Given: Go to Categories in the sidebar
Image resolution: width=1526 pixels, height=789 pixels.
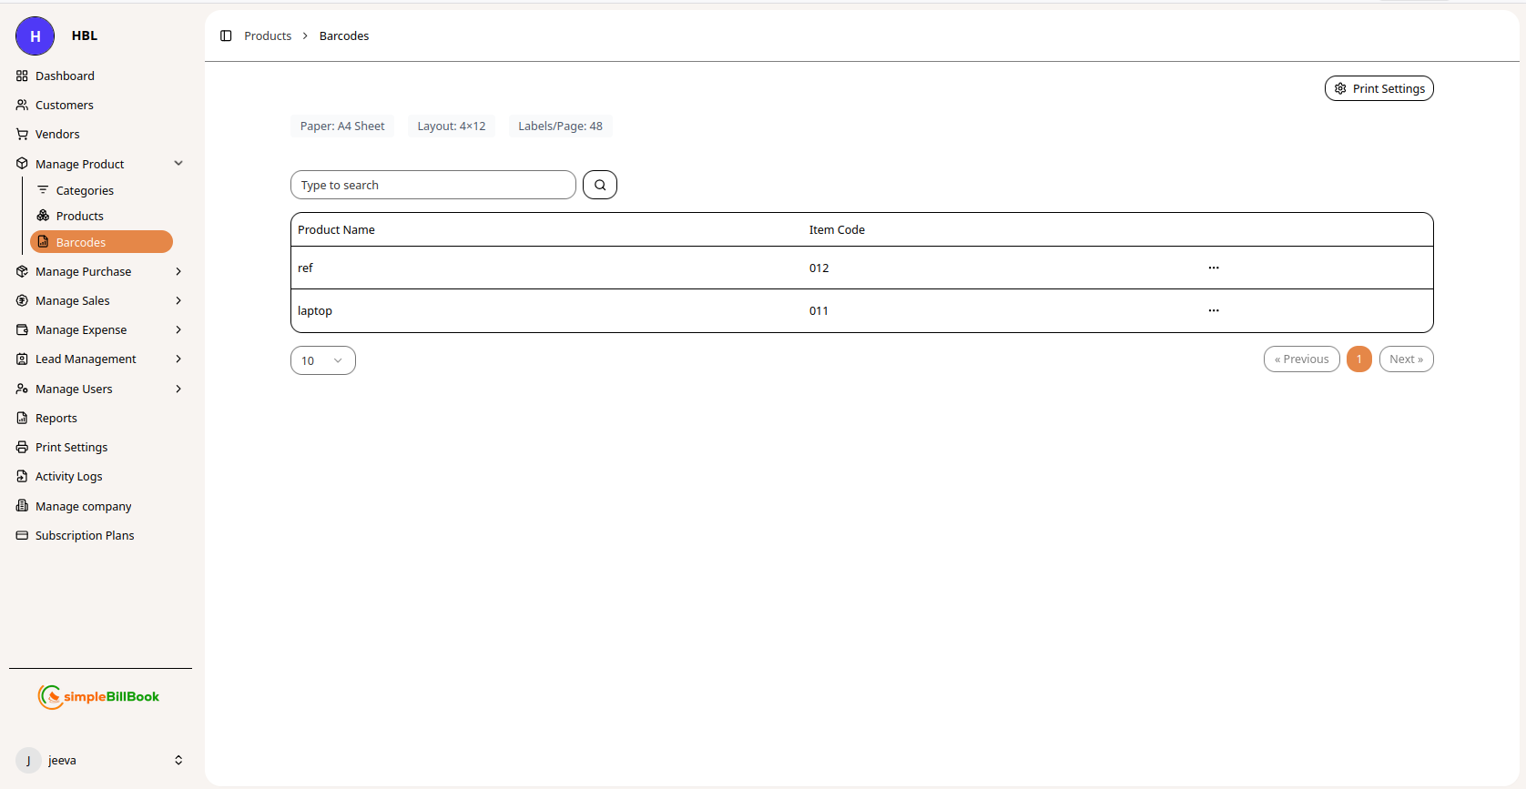Looking at the screenshot, I should coord(85,190).
